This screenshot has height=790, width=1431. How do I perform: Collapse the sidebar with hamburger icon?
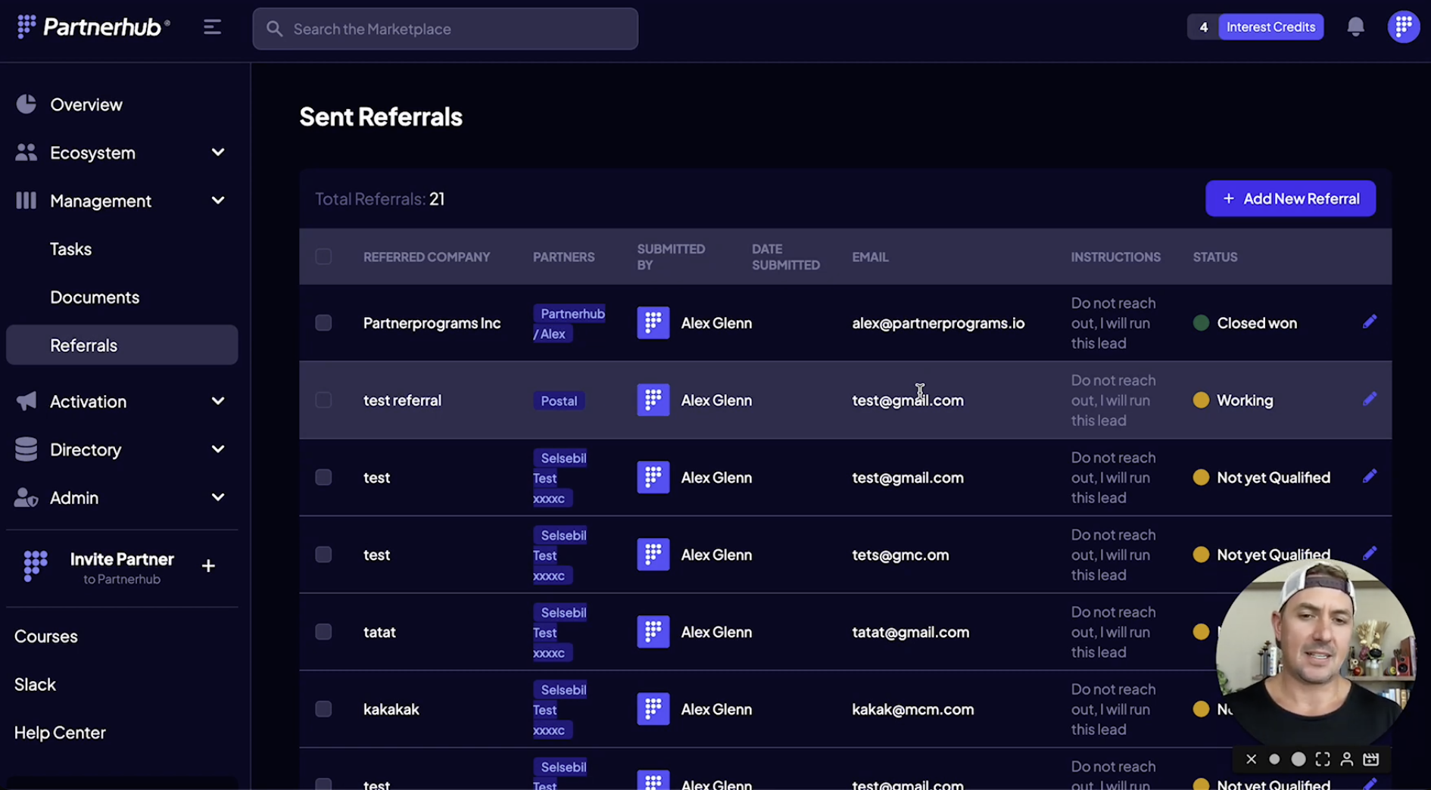click(x=212, y=28)
